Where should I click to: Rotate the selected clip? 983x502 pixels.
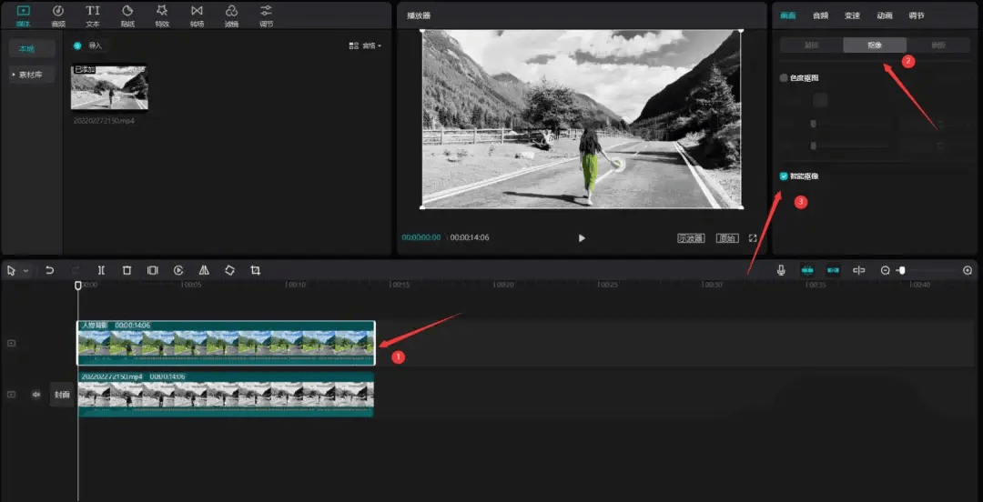[x=229, y=270]
